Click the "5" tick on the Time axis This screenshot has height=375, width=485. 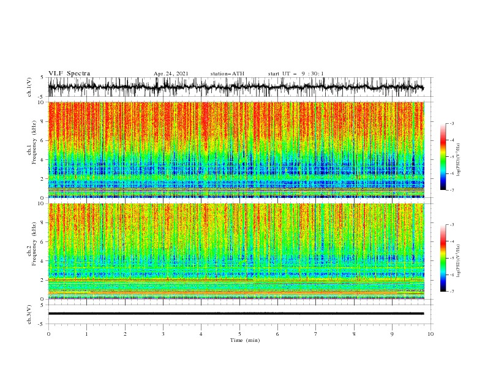click(239, 334)
